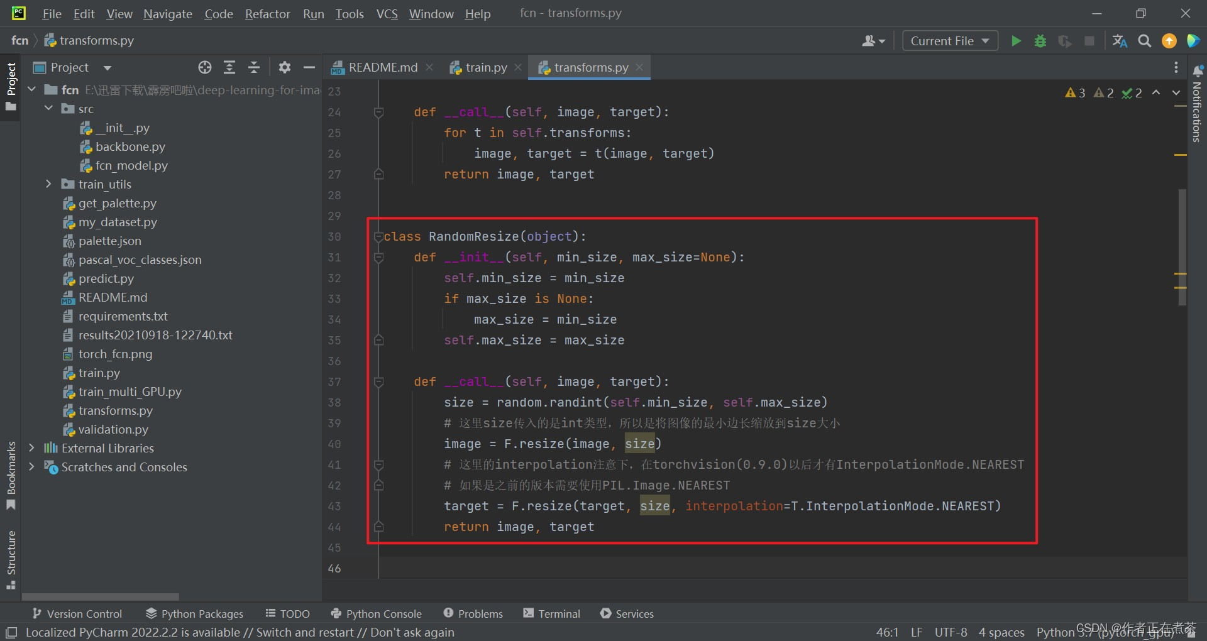1207x641 pixels.
Task: Expand Scratches and Consoles node
Action: [x=31, y=467]
